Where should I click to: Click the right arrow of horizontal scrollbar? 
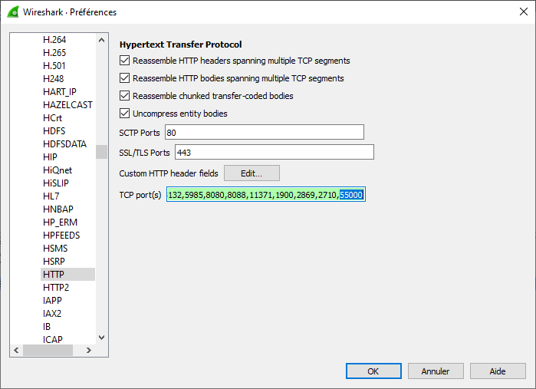click(89, 350)
